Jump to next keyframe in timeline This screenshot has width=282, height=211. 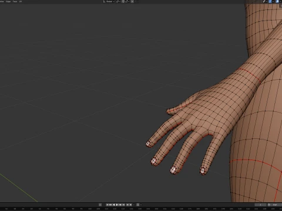point(120,205)
